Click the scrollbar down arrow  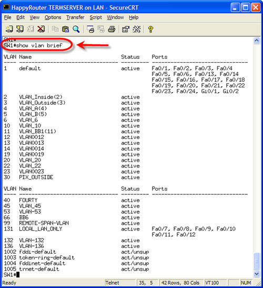tap(256, 274)
